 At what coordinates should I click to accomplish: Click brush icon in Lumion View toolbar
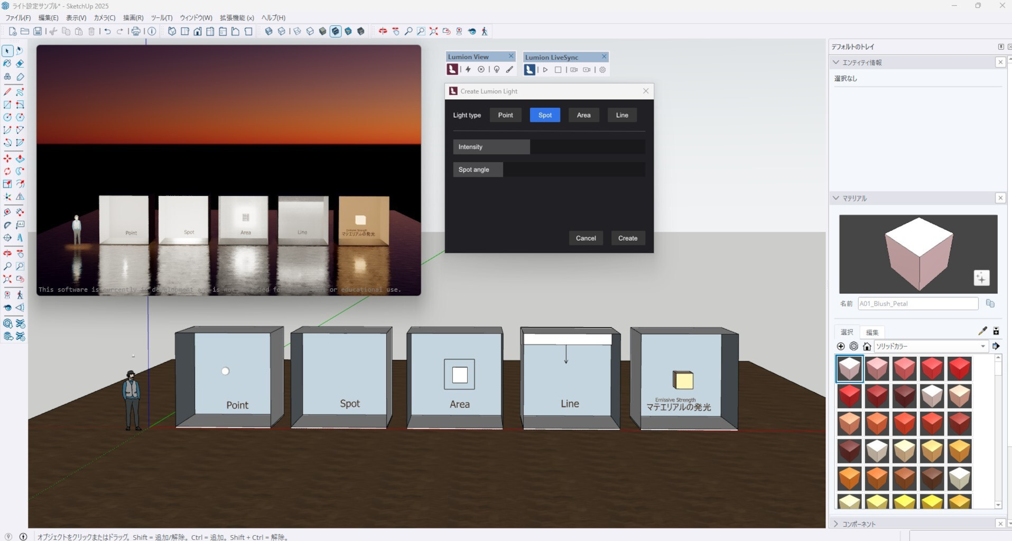click(x=509, y=69)
